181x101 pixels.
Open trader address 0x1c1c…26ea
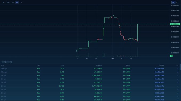click(x=159, y=96)
